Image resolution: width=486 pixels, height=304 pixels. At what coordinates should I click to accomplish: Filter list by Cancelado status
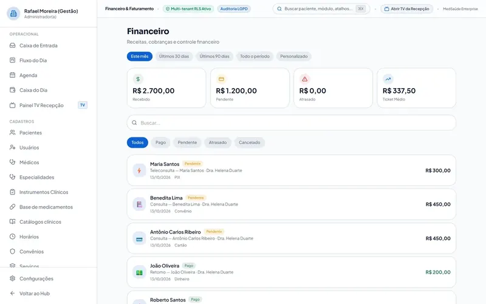coord(250,142)
